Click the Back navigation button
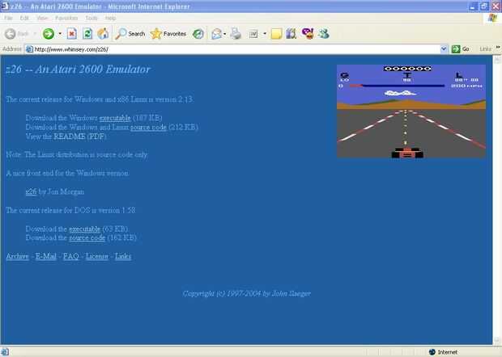The height and width of the screenshot is (357, 502). tap(17, 34)
